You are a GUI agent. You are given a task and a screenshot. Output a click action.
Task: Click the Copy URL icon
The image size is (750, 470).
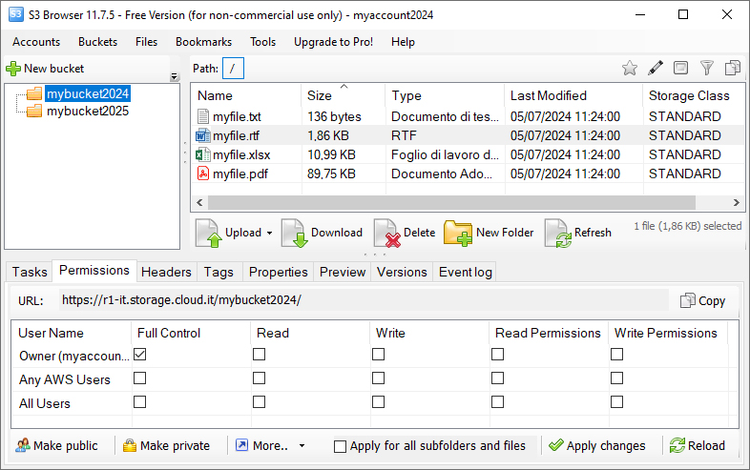pyautogui.click(x=688, y=300)
